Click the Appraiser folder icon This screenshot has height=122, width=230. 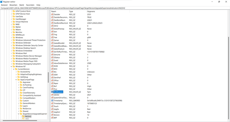pyautogui.click(x=21, y=82)
